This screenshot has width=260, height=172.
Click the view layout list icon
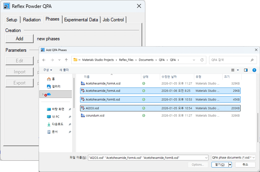(233, 70)
